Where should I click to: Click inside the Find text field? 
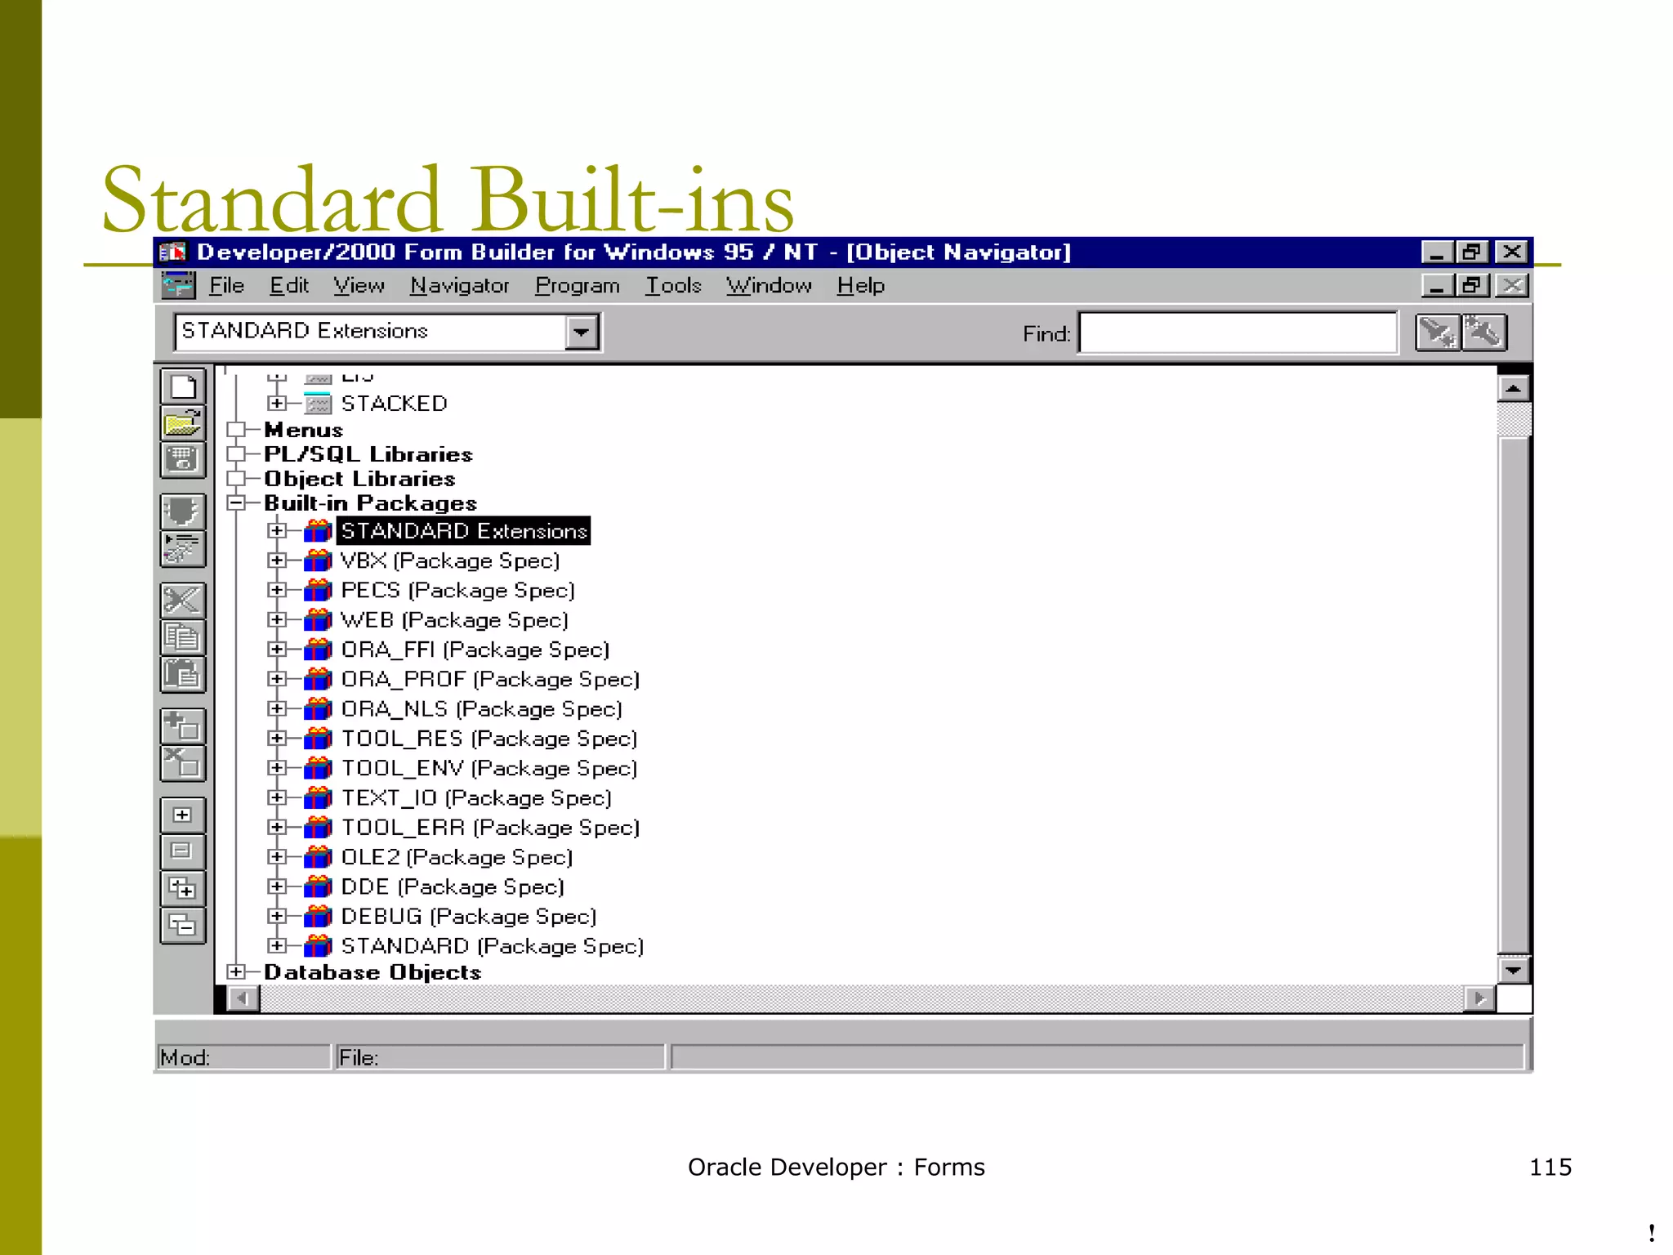click(1238, 333)
